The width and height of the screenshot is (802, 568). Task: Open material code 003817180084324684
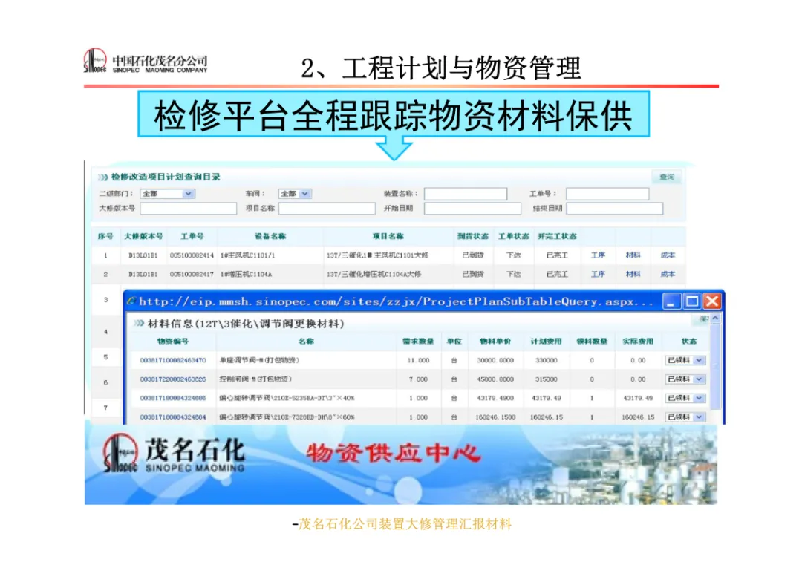[x=173, y=417]
